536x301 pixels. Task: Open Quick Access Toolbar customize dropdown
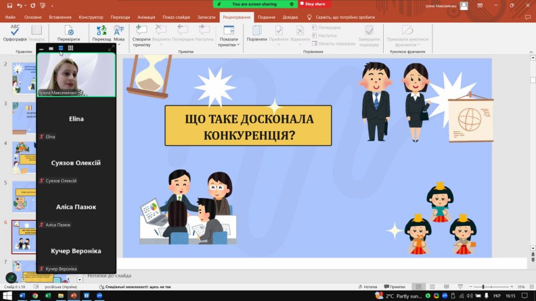click(x=52, y=6)
